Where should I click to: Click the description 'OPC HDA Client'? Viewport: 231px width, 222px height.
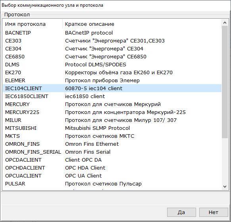pos(85,168)
